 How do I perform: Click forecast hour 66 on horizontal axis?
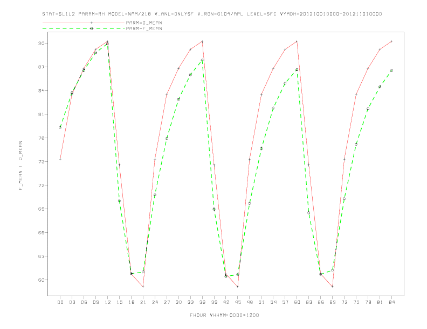click(x=321, y=302)
